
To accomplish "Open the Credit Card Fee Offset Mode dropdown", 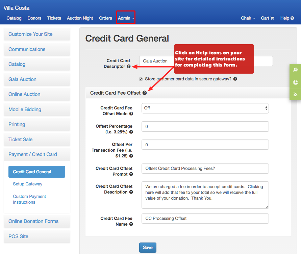I will coord(205,108).
